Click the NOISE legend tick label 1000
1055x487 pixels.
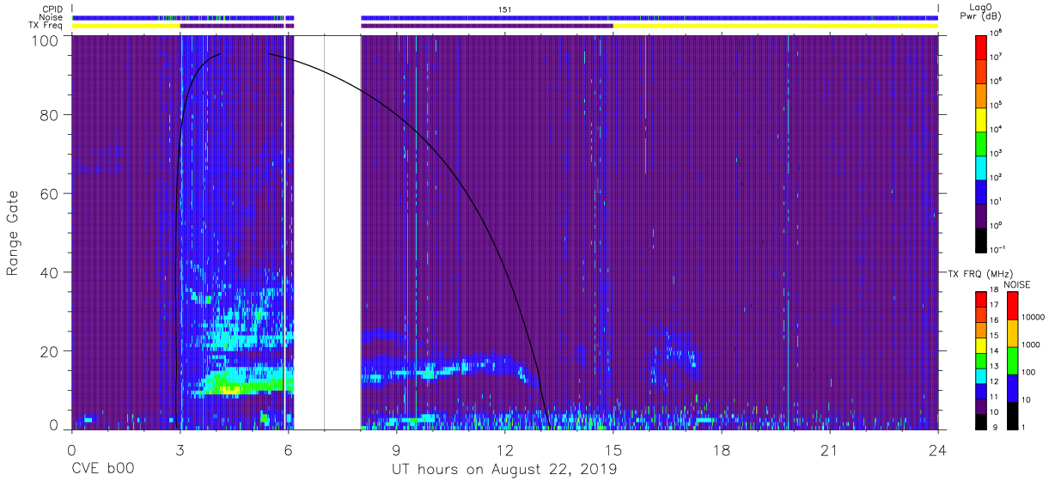(x=1032, y=345)
